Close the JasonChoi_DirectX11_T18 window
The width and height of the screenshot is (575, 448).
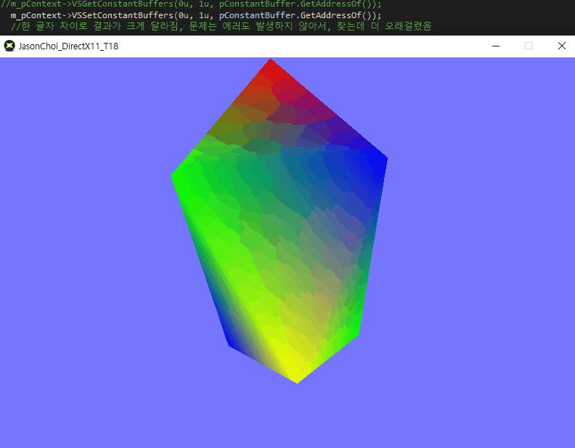point(561,46)
